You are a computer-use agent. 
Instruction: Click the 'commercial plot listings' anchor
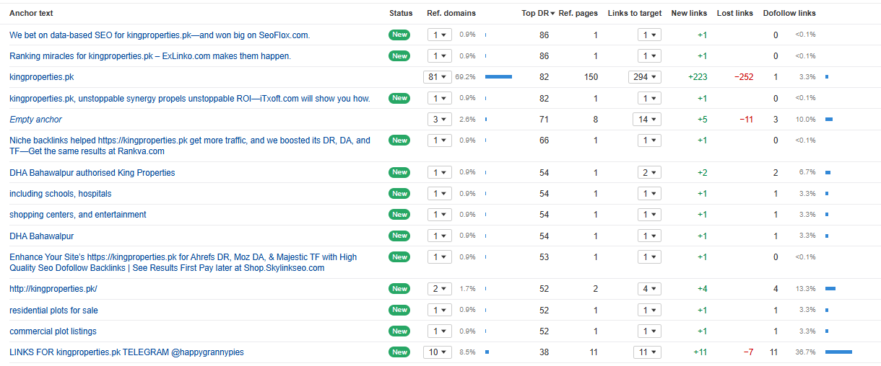coord(53,331)
